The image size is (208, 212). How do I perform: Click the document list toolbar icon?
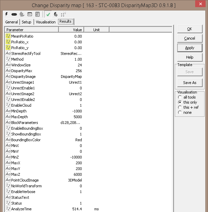coord(37,14)
